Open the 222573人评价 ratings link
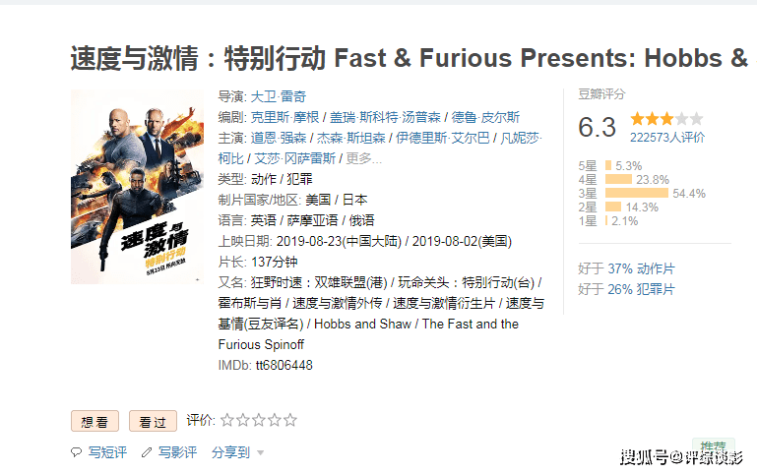Screen dimensions: 757x474 (x=667, y=138)
